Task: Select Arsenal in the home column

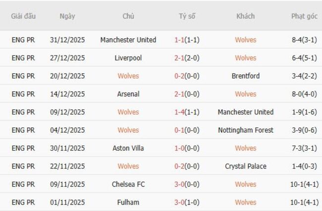Action: [128, 94]
